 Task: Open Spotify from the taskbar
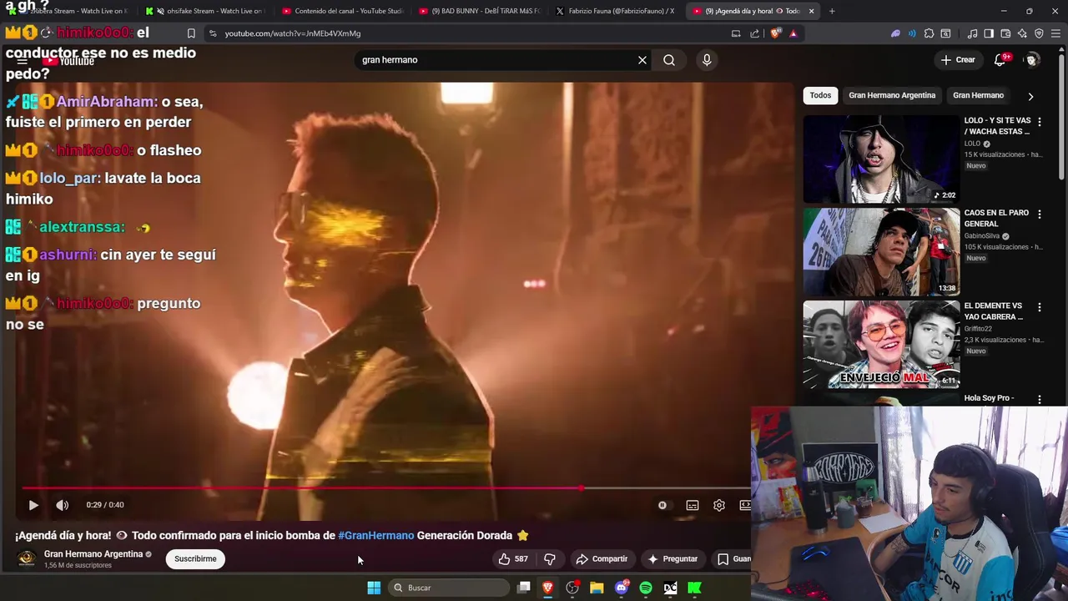646,588
